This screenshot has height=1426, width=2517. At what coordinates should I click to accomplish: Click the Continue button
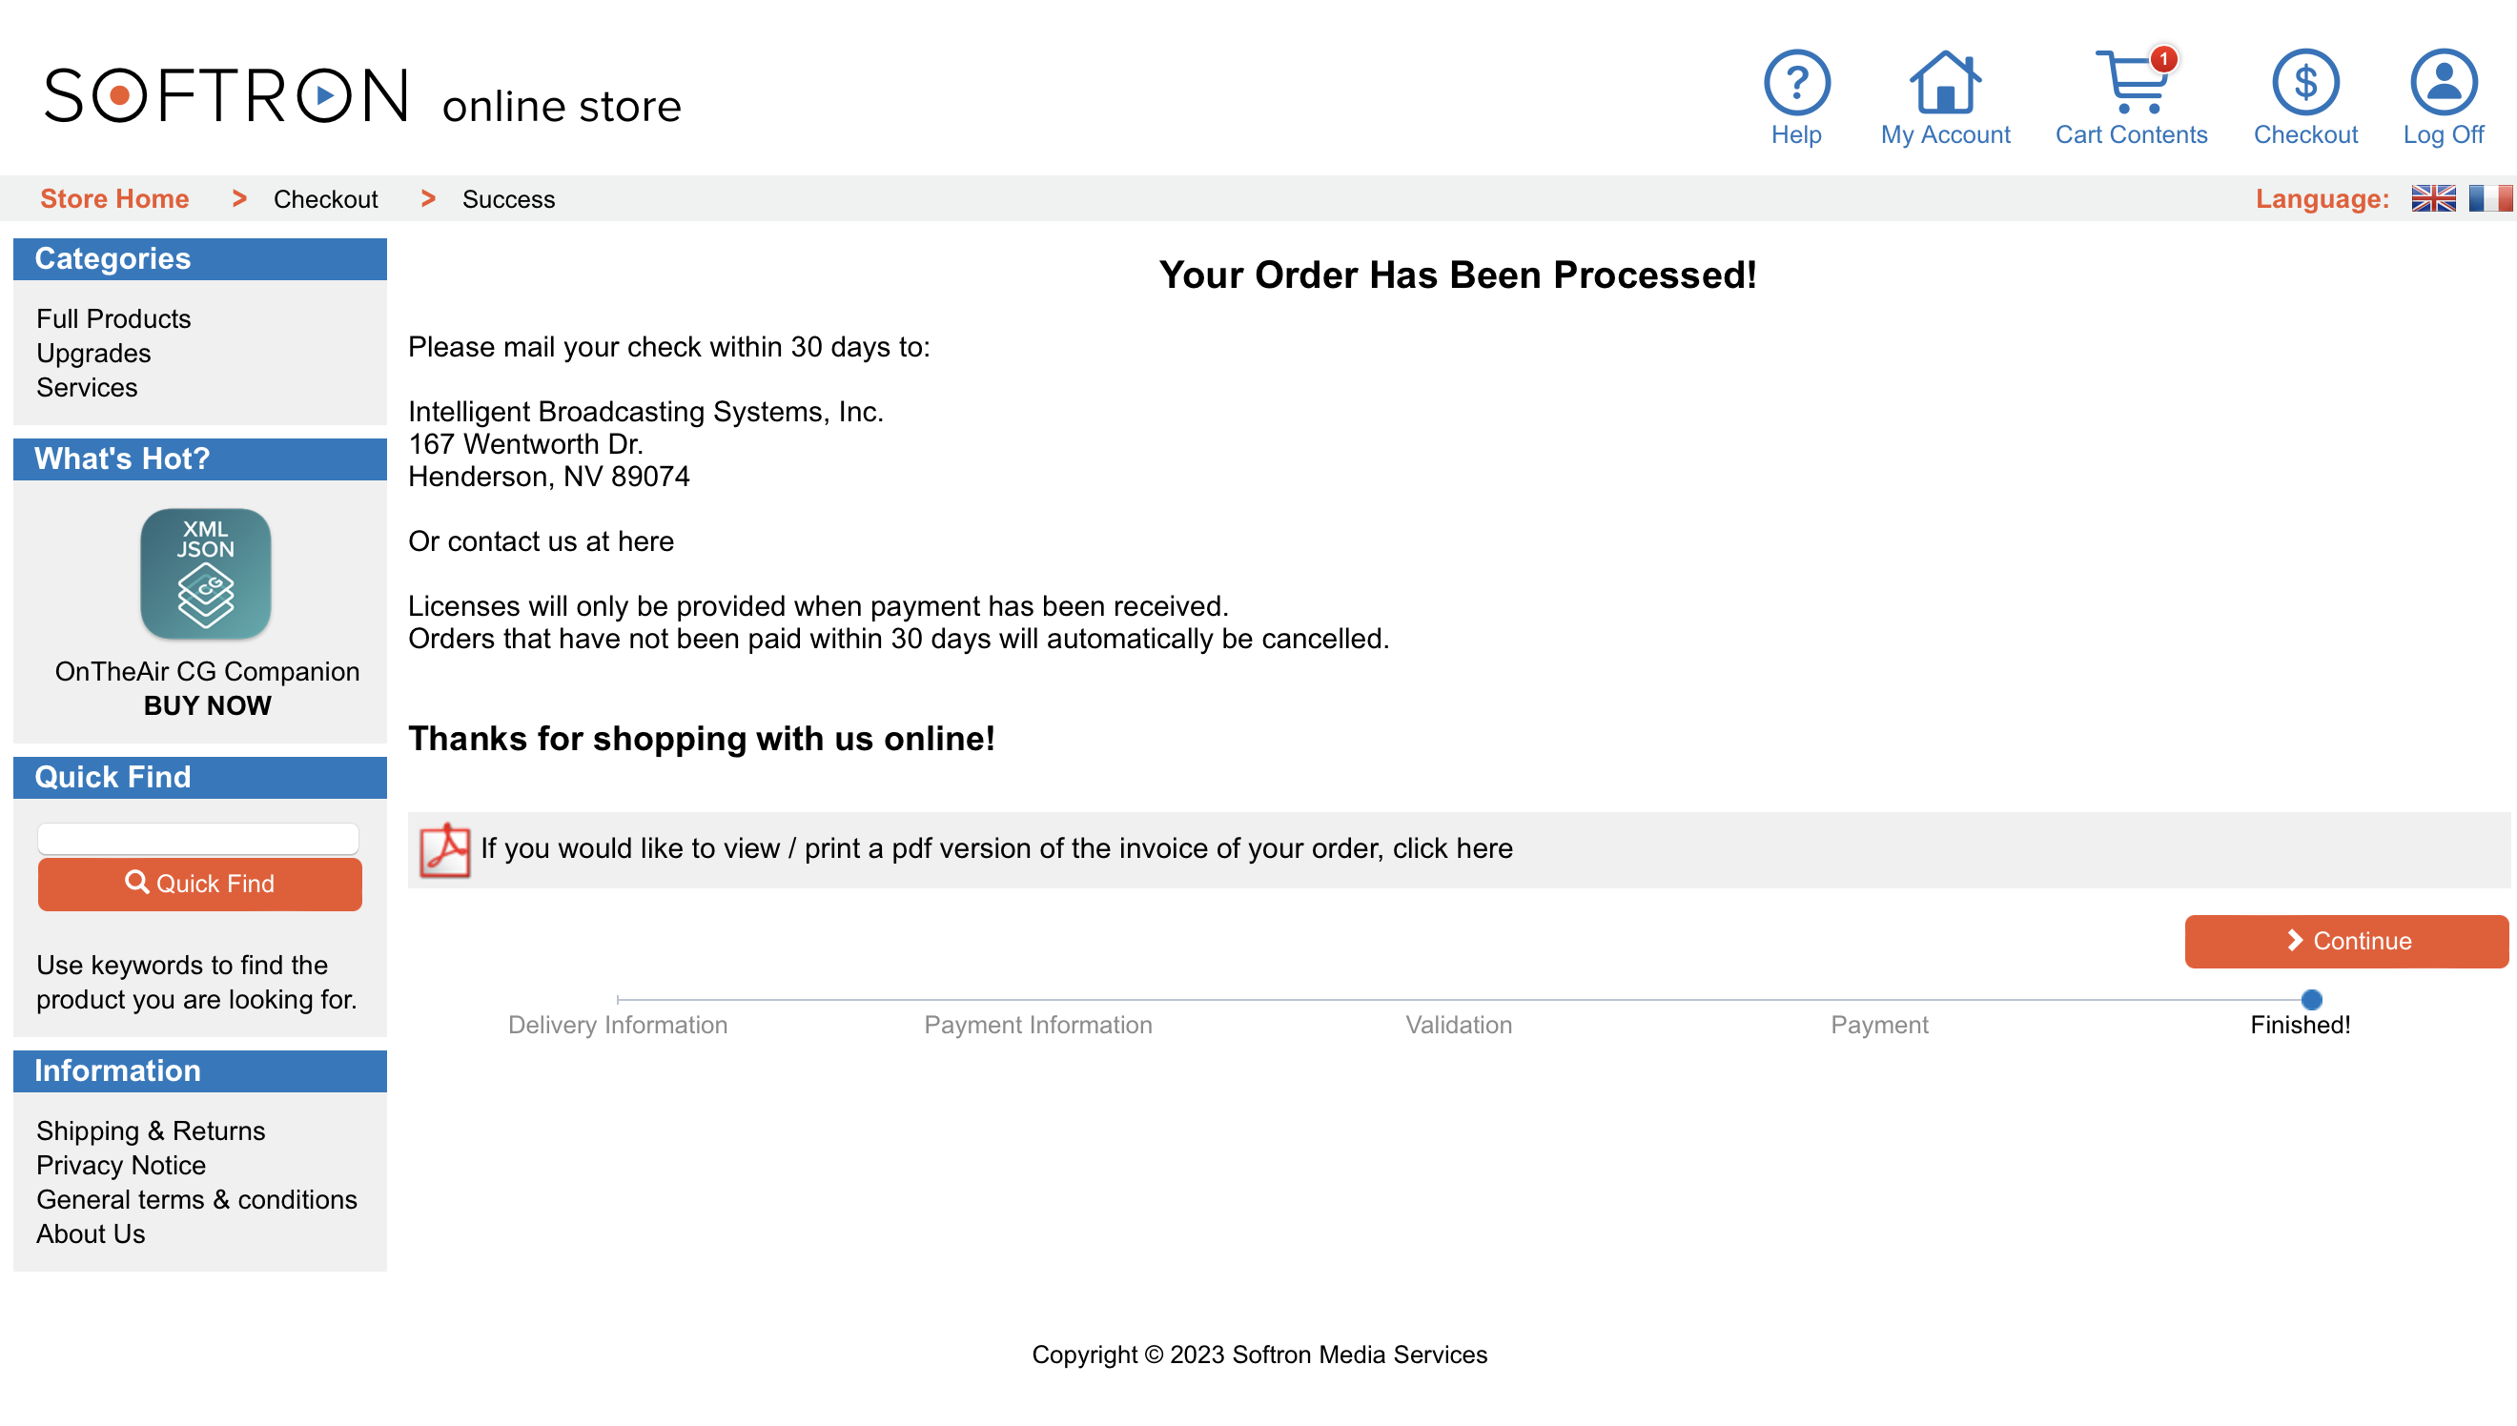[x=2345, y=941]
